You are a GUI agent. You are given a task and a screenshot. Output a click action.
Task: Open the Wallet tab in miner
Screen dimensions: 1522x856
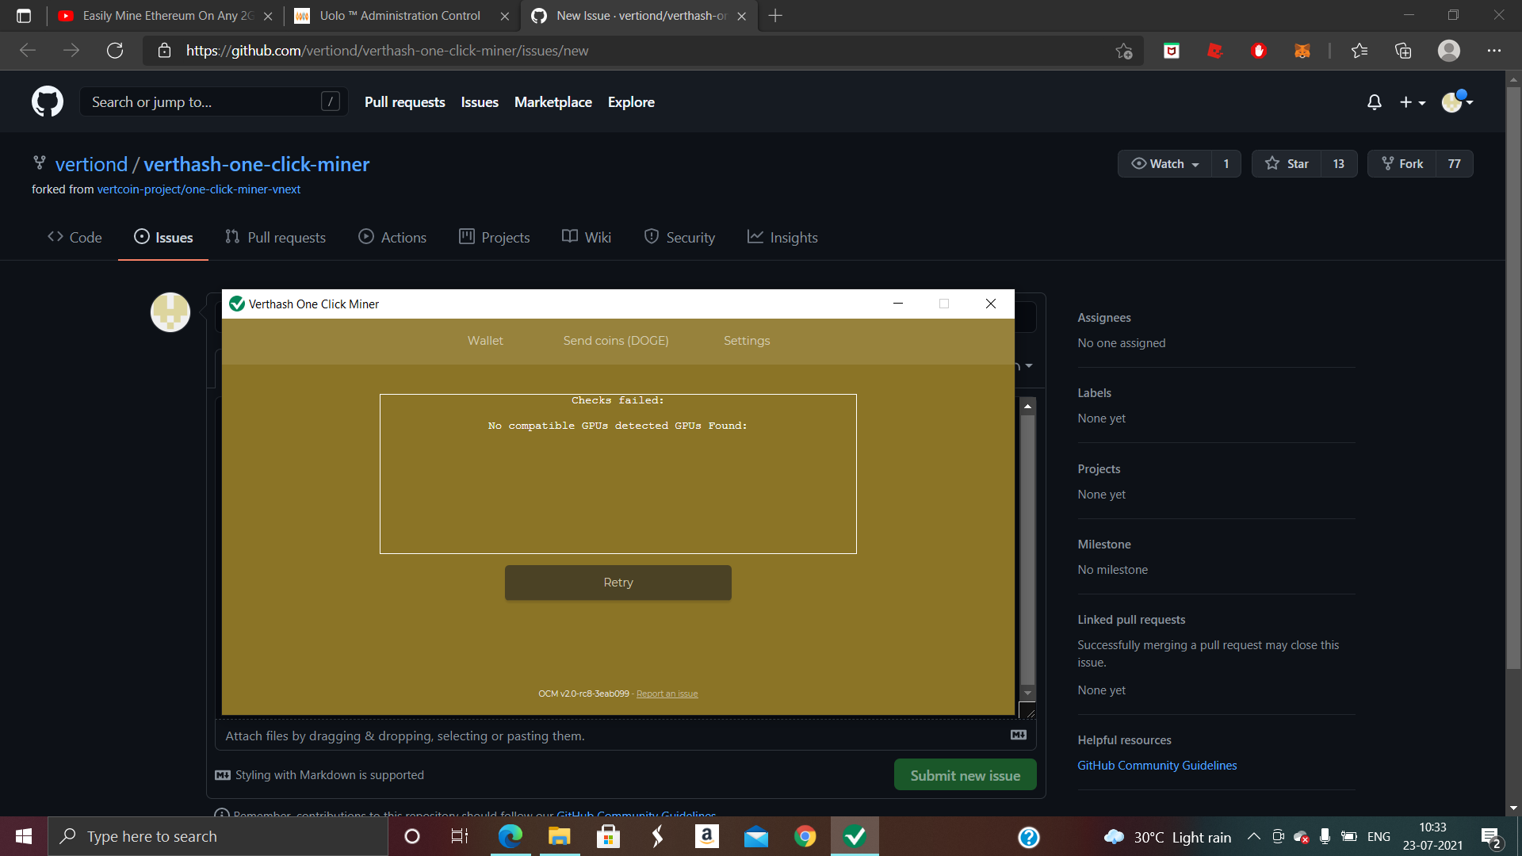coord(485,341)
